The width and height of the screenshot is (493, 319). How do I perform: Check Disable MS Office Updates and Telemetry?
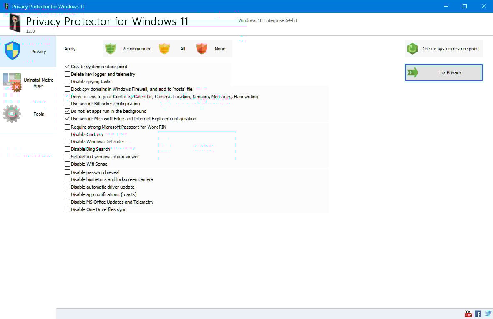coord(67,202)
